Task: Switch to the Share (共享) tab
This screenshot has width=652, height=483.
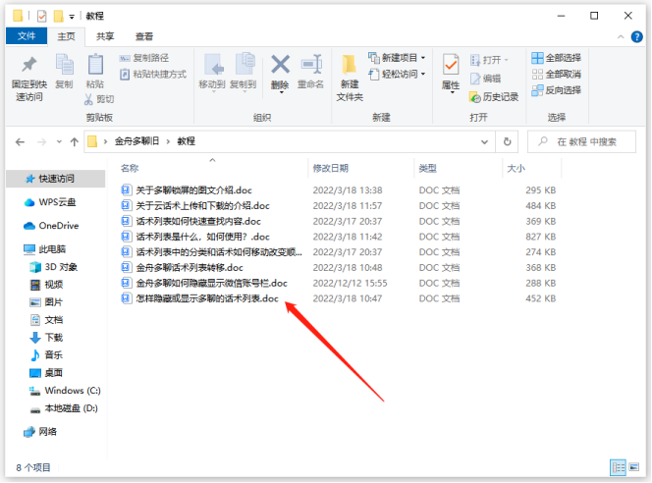Action: [105, 36]
